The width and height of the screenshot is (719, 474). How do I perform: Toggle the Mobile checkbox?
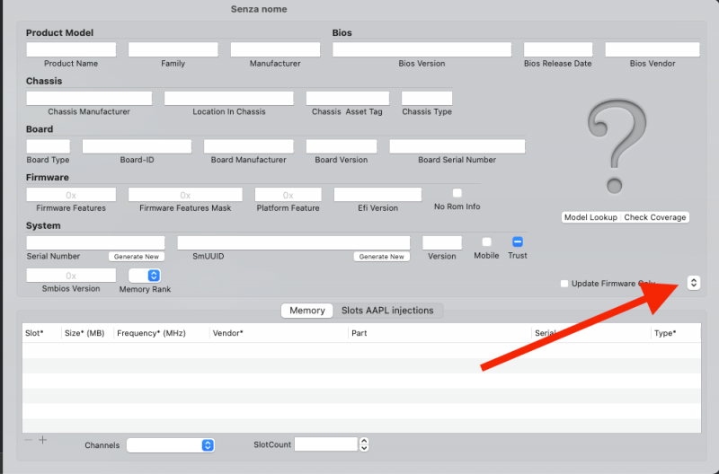click(x=486, y=241)
